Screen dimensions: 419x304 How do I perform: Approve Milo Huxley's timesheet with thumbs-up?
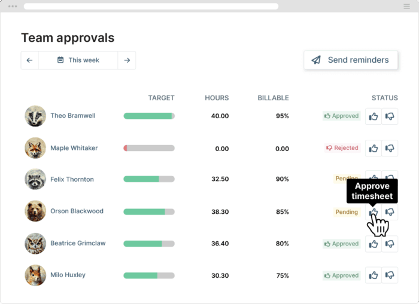[374, 275]
